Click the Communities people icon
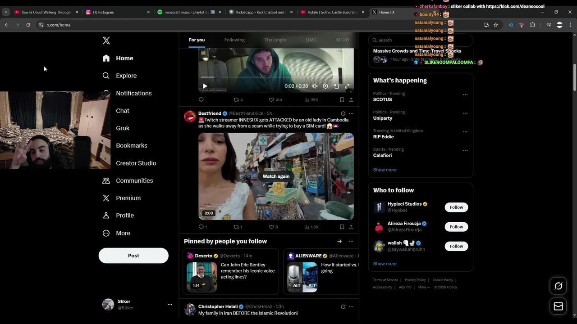Image resolution: width=577 pixels, height=324 pixels. coord(106,180)
